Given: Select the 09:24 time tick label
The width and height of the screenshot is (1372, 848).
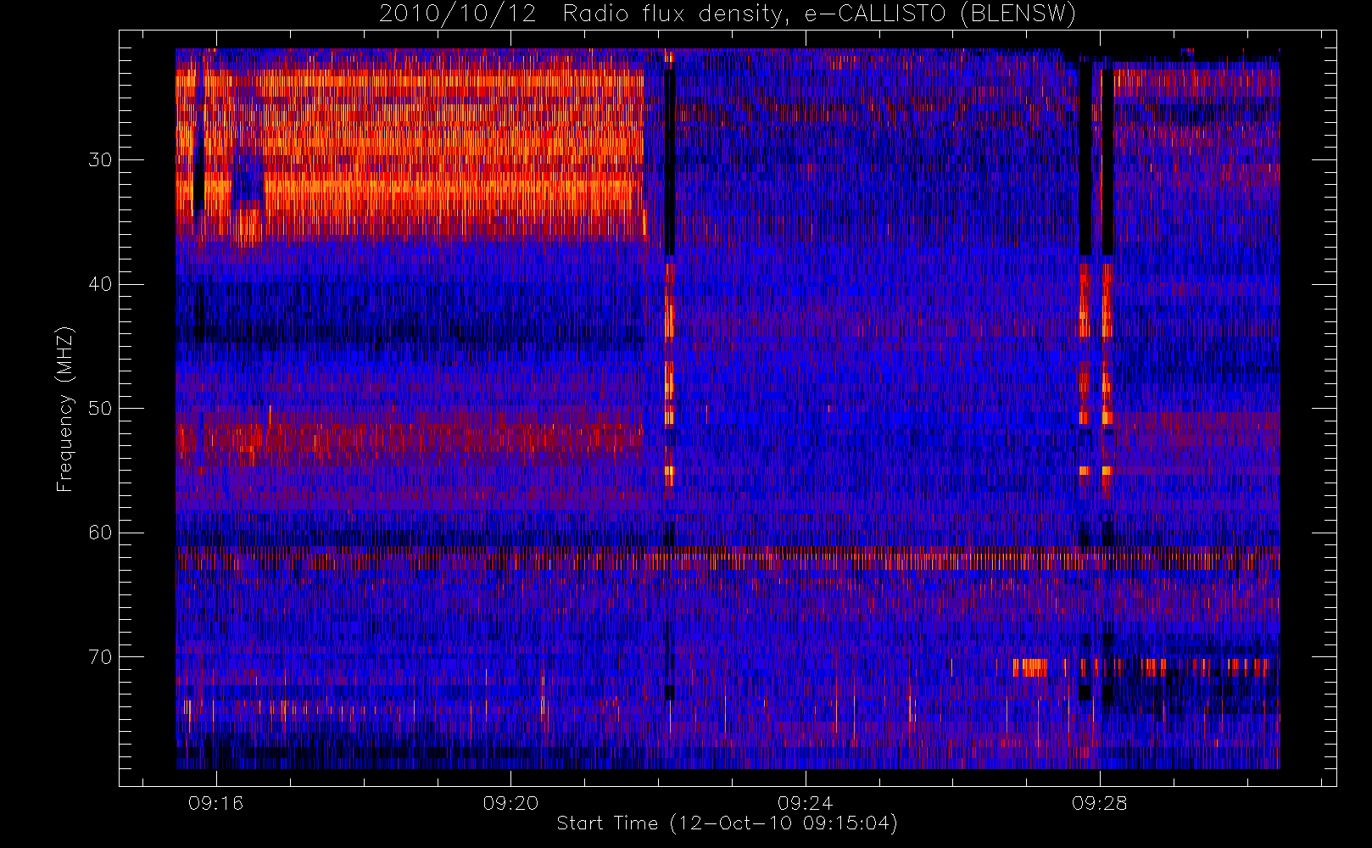Looking at the screenshot, I should (805, 803).
